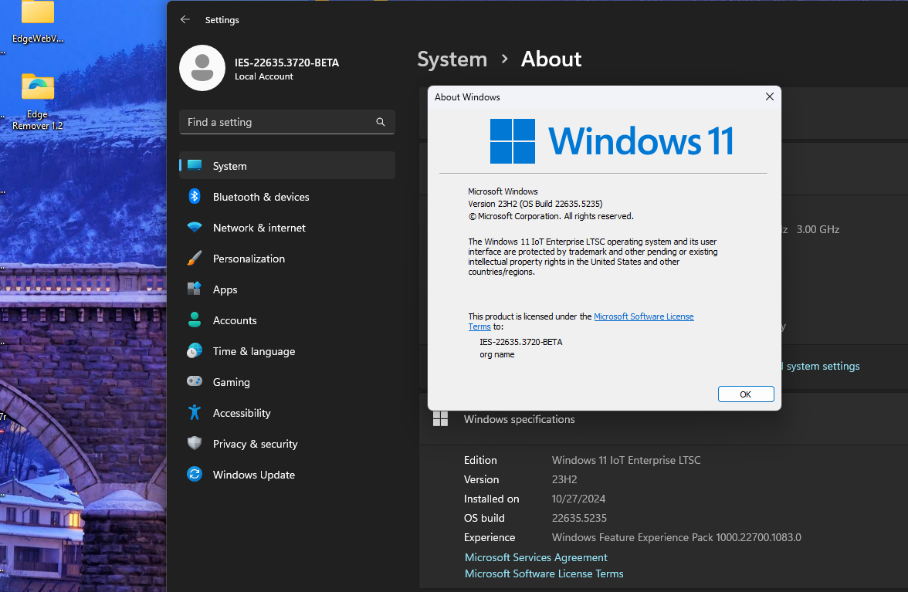Open the Edge Remover 1.2 desktop folder

(38, 101)
